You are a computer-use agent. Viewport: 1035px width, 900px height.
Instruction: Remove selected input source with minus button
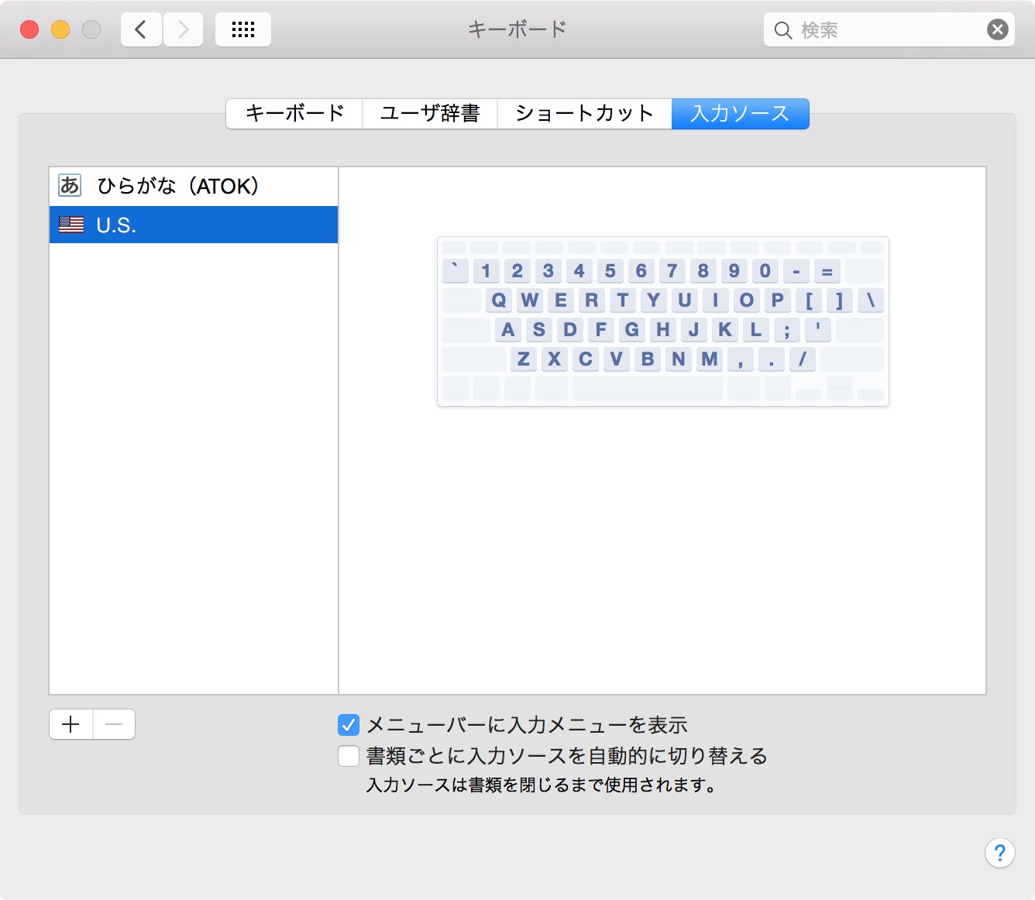tap(114, 724)
